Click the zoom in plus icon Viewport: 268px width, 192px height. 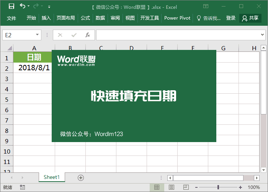(240, 187)
